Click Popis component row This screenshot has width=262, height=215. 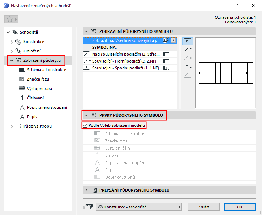tap(169, 170)
